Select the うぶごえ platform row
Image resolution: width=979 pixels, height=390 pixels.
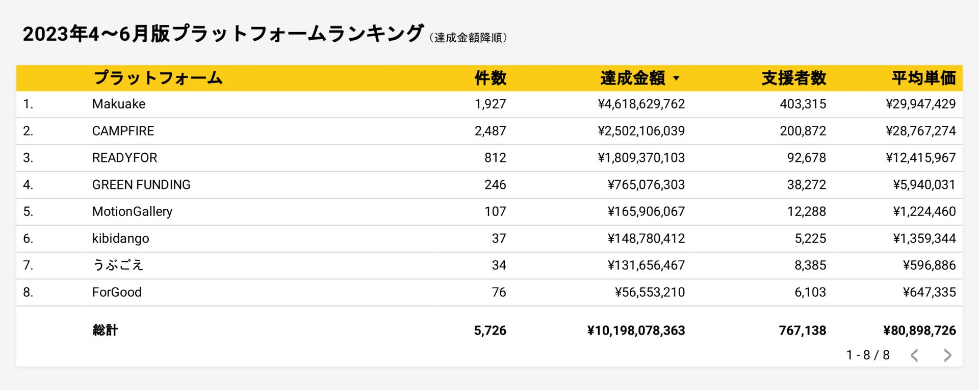click(x=118, y=265)
